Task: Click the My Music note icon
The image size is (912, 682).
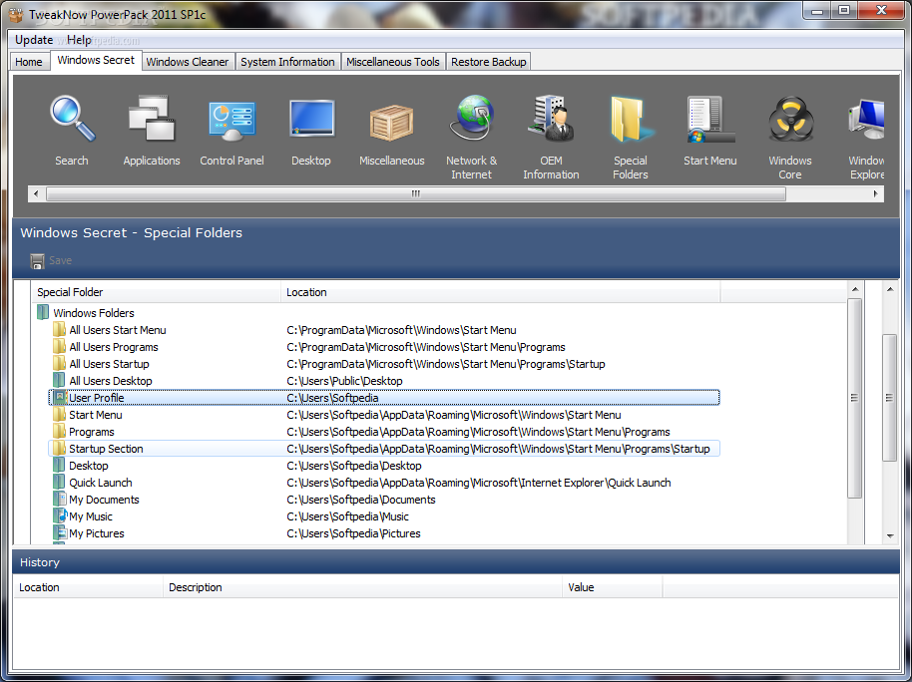Action: tap(61, 515)
